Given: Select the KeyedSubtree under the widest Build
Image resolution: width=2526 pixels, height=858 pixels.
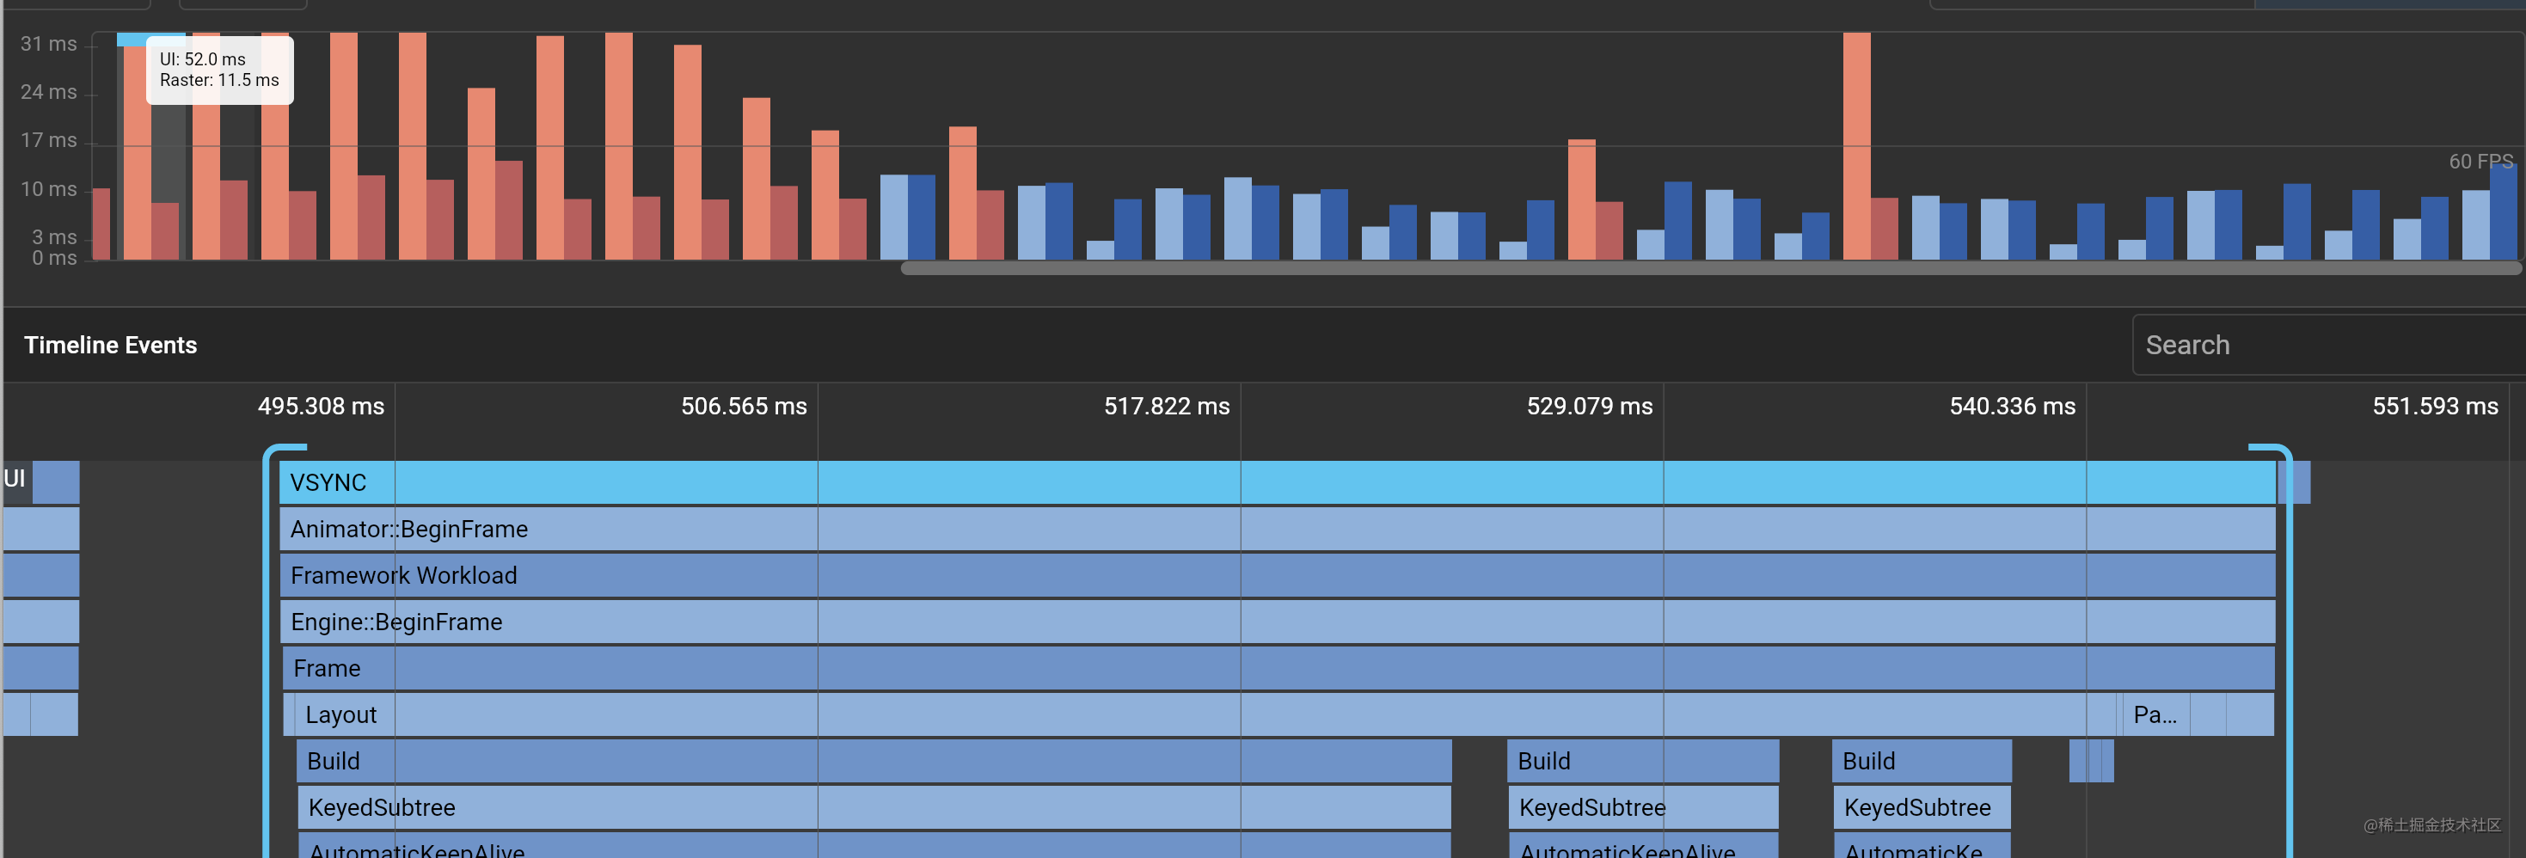Looking at the screenshot, I should tap(874, 808).
